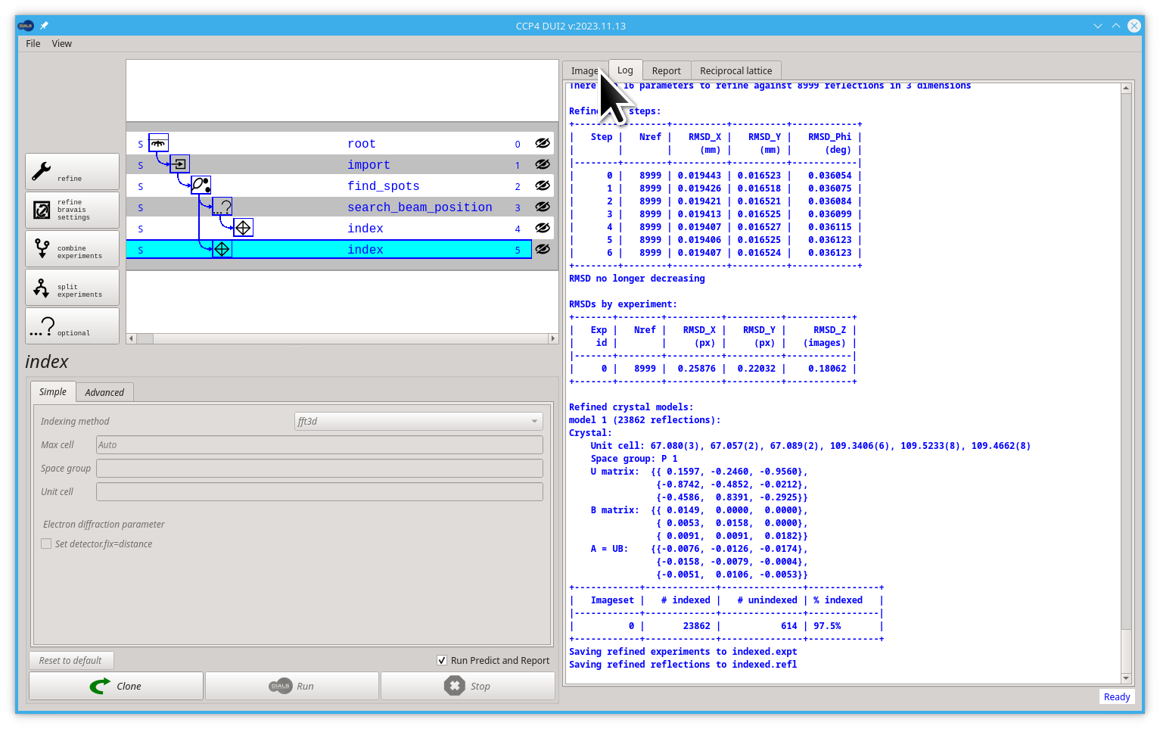
Task: Click the search_beam_position node icon
Action: pyautogui.click(x=222, y=207)
